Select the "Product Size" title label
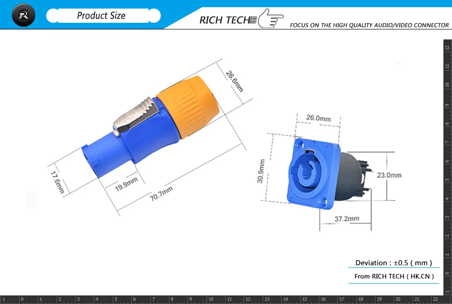The image size is (452, 304). coord(101,16)
